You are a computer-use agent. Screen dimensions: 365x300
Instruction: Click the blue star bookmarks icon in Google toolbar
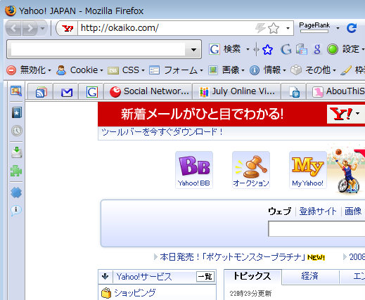coord(267,49)
